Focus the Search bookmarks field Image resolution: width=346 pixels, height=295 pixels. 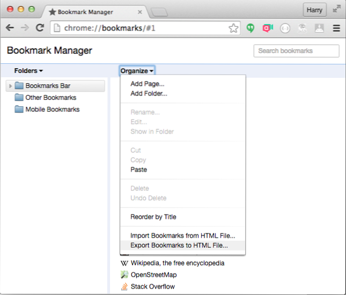pos(296,51)
